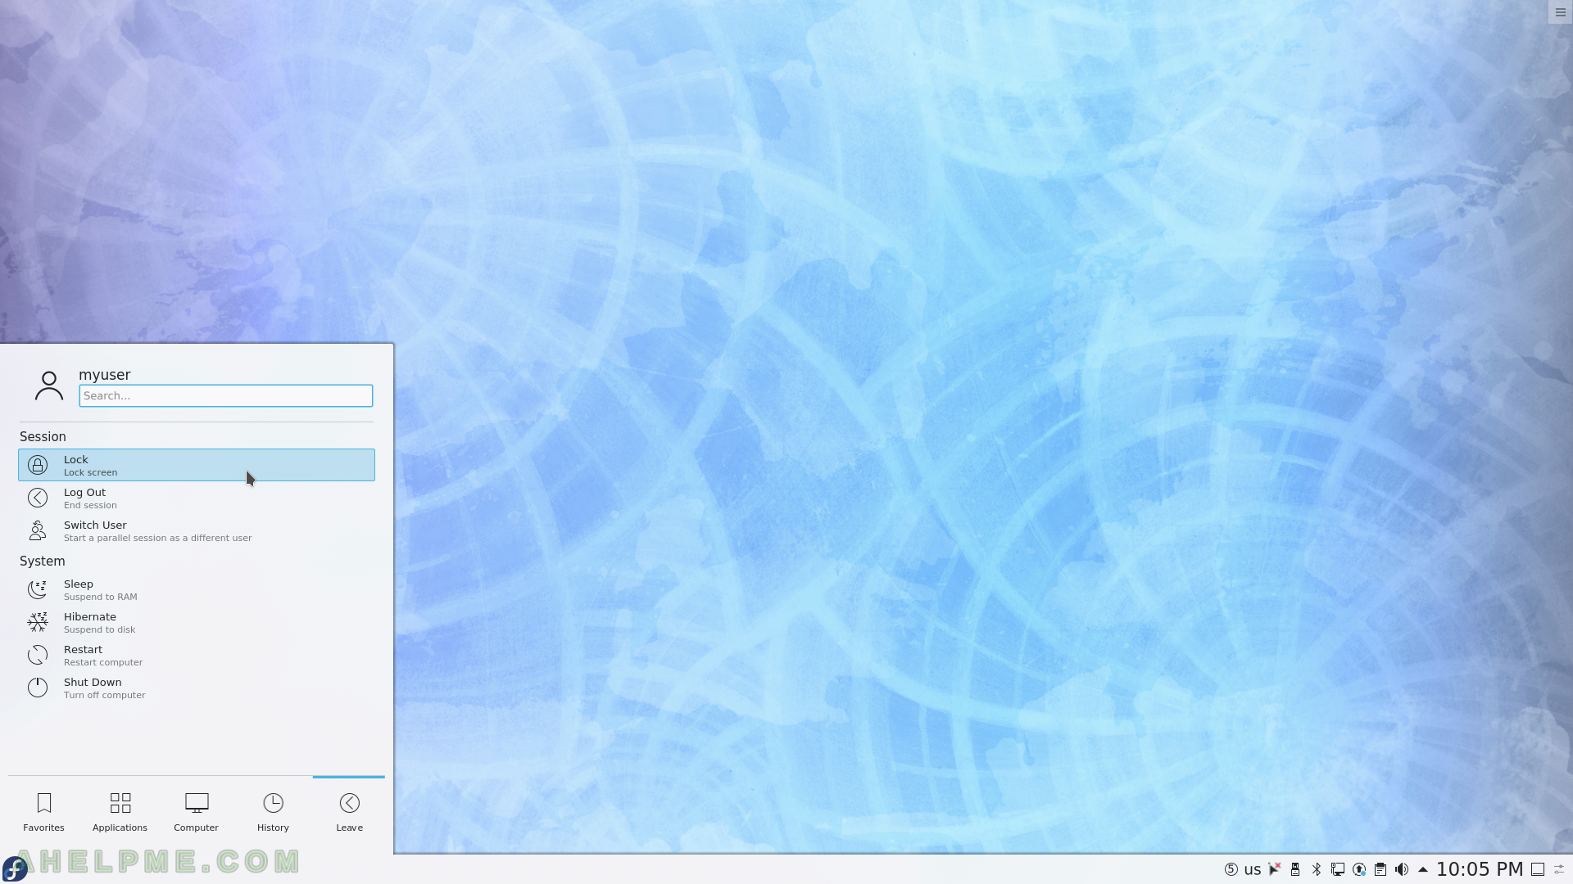Image resolution: width=1573 pixels, height=884 pixels.
Task: Open the 10:05 PM clock calendar
Action: [1480, 869]
